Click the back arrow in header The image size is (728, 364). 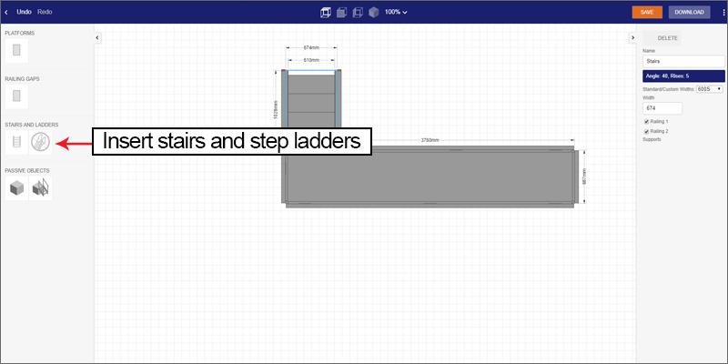(7, 12)
